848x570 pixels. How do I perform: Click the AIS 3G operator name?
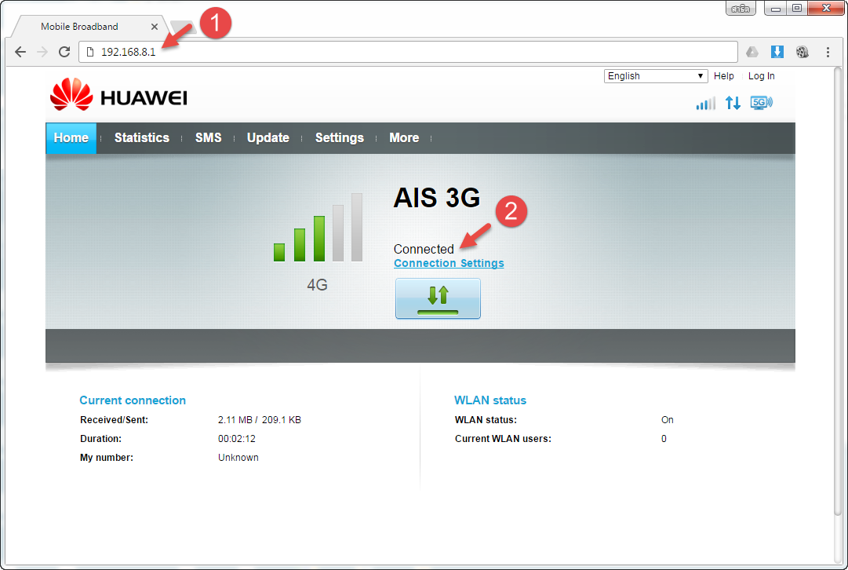pyautogui.click(x=437, y=198)
